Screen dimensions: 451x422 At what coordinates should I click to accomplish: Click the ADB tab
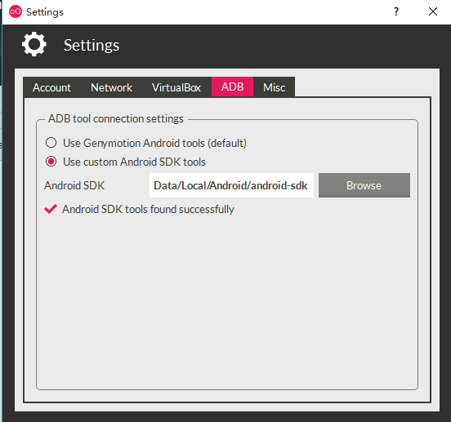point(232,87)
